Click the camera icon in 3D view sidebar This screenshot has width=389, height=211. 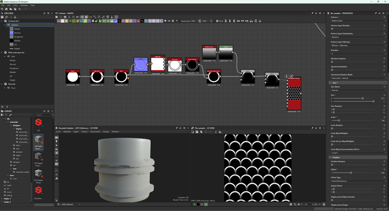click(57, 137)
